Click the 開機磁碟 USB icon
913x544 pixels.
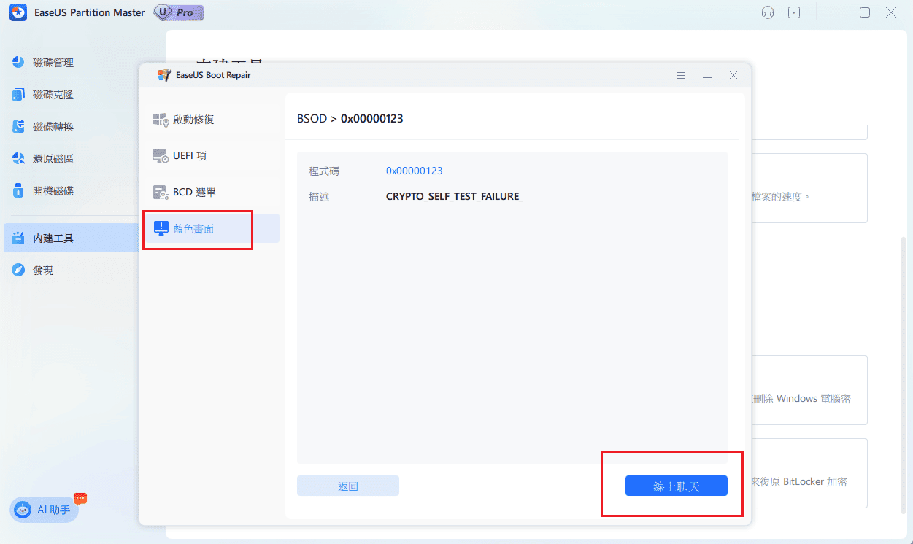pos(19,191)
